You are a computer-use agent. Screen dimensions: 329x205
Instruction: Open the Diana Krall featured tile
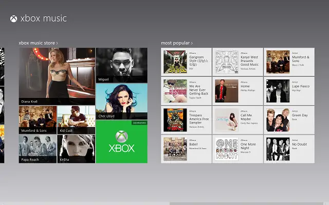point(57,76)
